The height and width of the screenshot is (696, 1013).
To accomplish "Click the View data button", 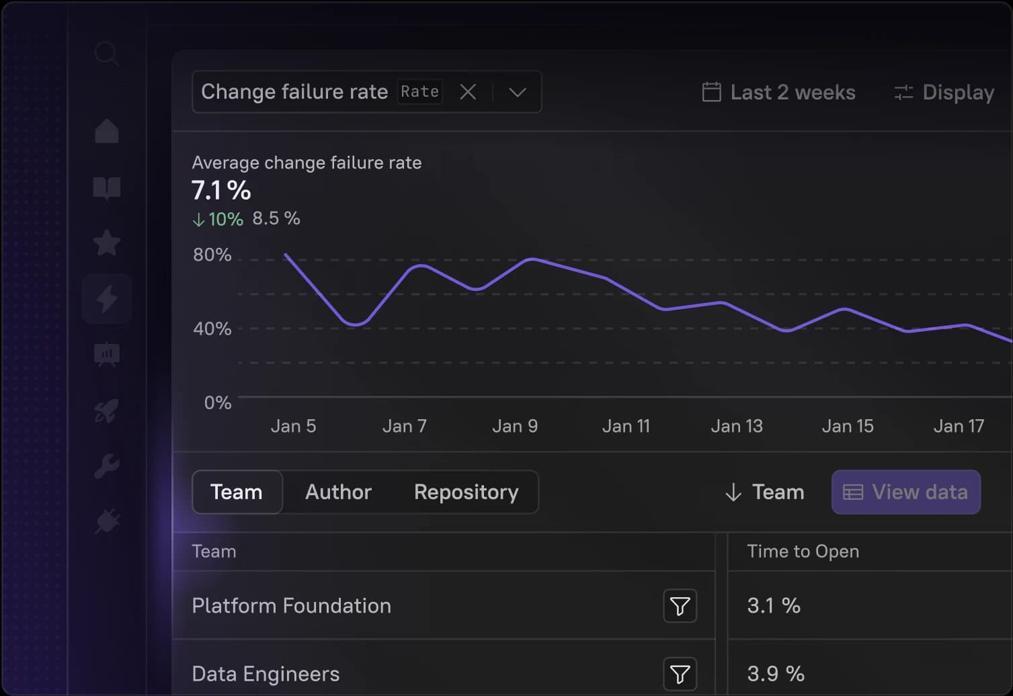I will click(x=905, y=492).
